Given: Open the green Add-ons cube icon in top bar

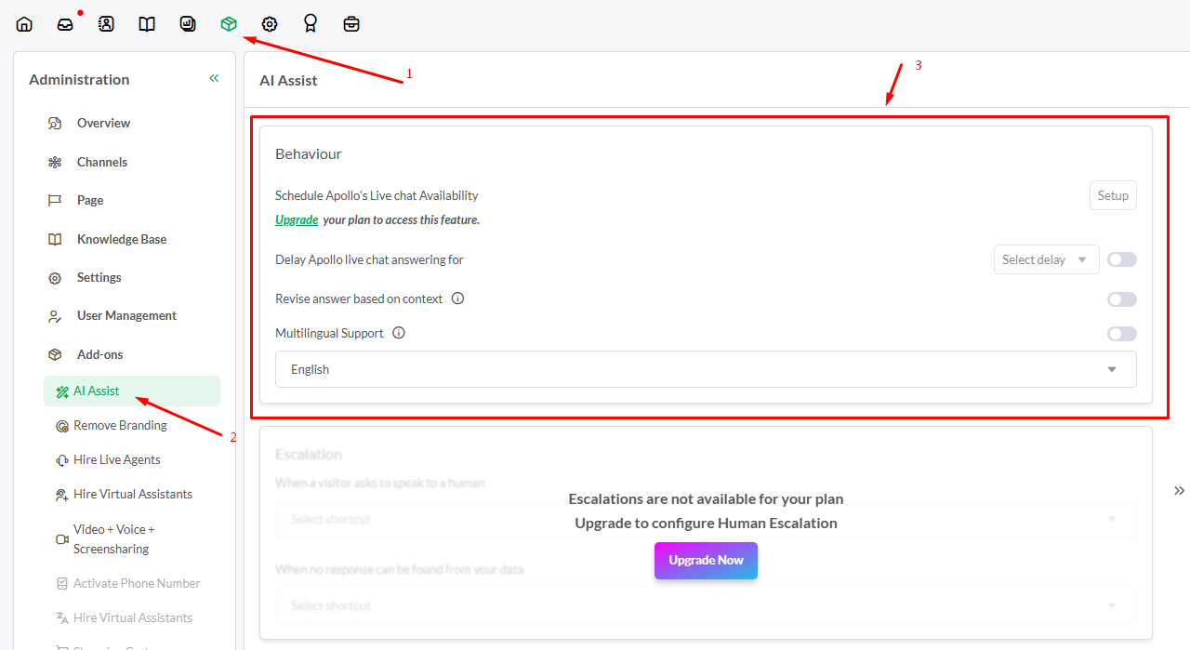Looking at the screenshot, I should [x=229, y=24].
